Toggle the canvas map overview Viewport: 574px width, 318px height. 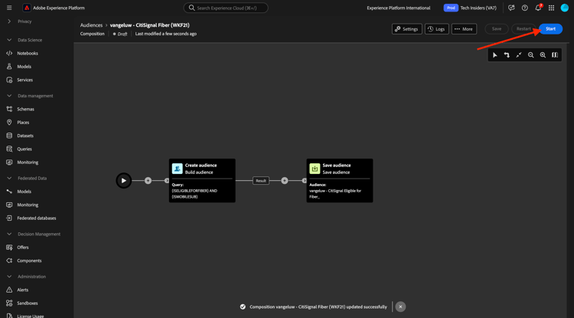555,55
